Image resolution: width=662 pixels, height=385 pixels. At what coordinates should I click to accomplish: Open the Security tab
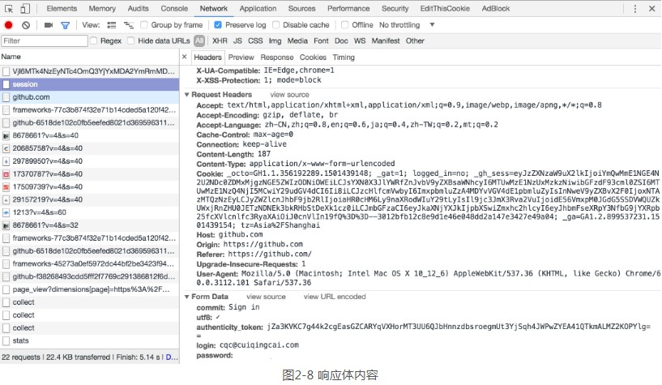point(395,8)
